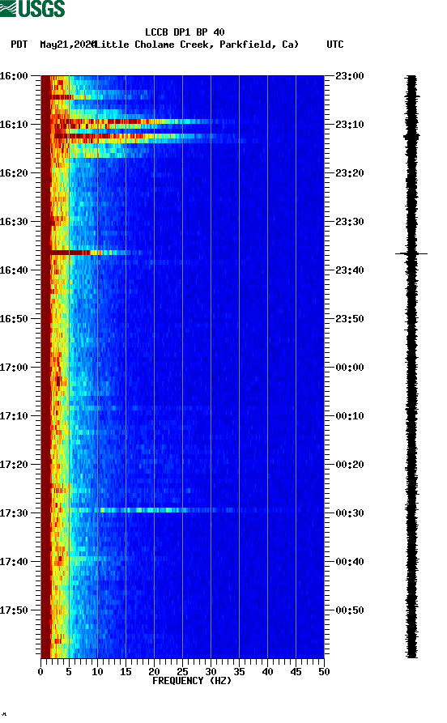Image resolution: width=447 pixels, height=723 pixels.
Task: Click the 'UTC' timezone label
Action: point(335,45)
